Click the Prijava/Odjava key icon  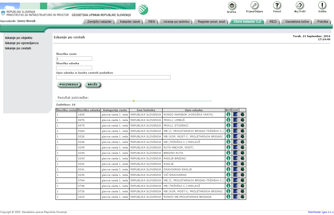pos(254,5)
